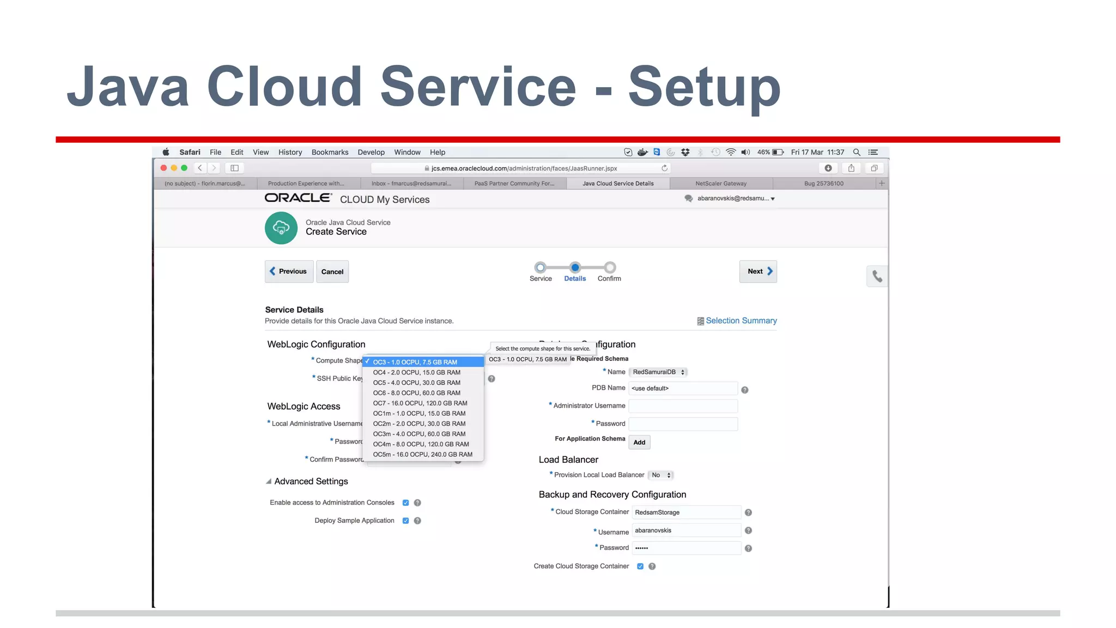Click the Cancel button
This screenshot has height=628, width=1116.
click(332, 271)
